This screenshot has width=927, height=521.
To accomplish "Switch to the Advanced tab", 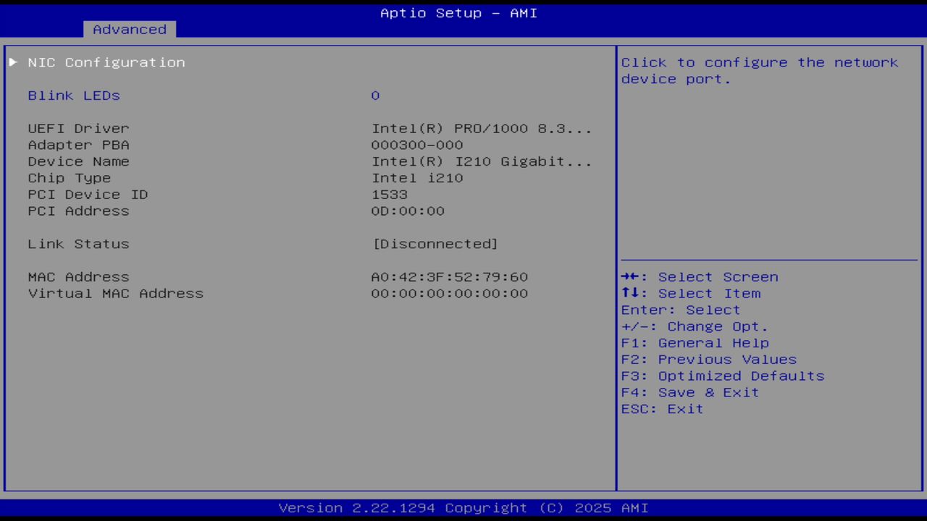I will click(x=129, y=29).
